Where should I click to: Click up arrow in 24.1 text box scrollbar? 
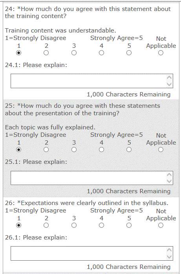[169, 77]
